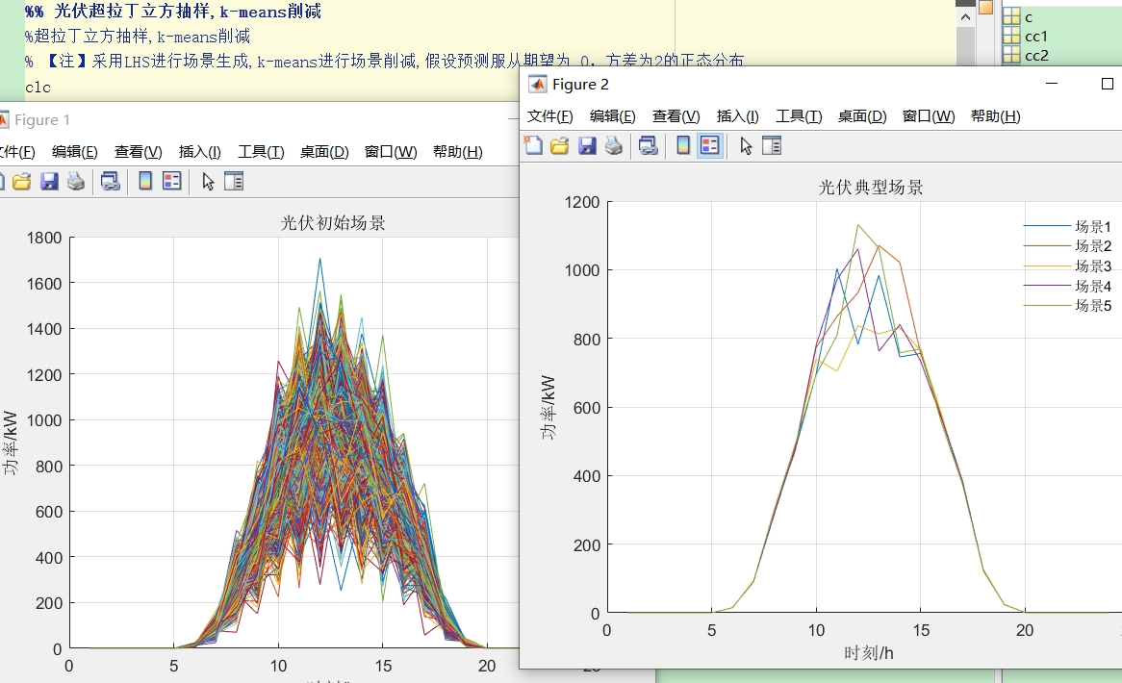This screenshot has width=1122, height=683.
Task: Click variable icon next to cc1
Action: tap(1011, 36)
